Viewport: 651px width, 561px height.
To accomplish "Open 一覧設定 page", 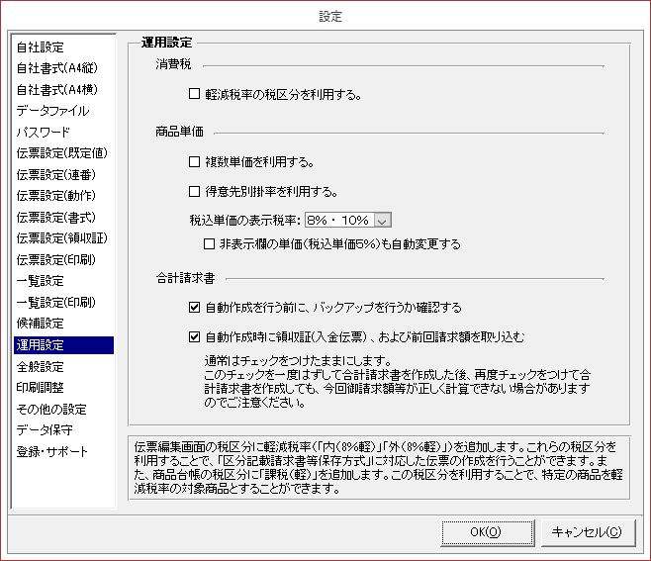I will [x=41, y=281].
